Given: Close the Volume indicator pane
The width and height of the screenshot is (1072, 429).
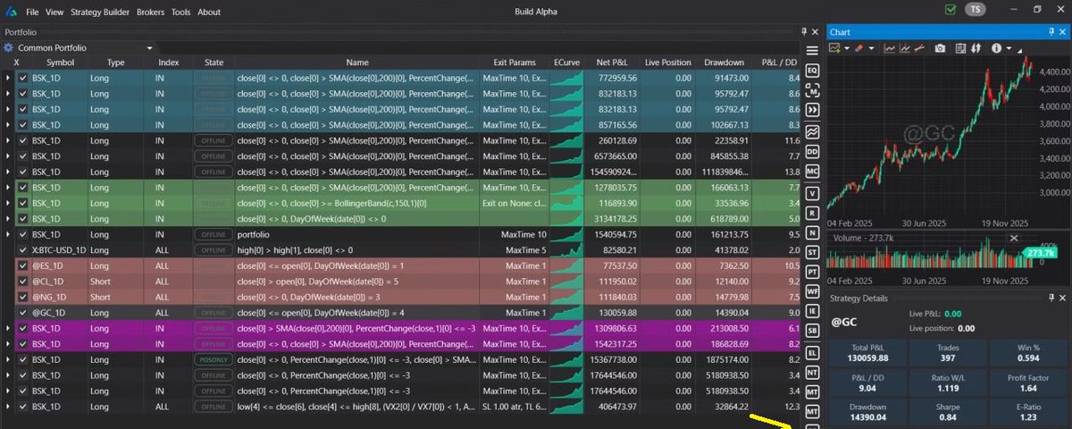Looking at the screenshot, I should [x=1013, y=238].
